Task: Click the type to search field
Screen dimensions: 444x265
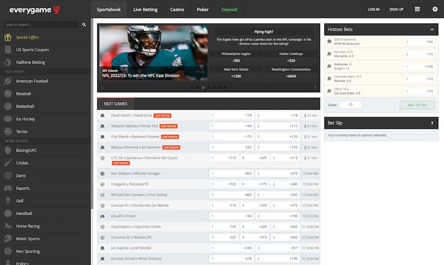Action: 41,25
